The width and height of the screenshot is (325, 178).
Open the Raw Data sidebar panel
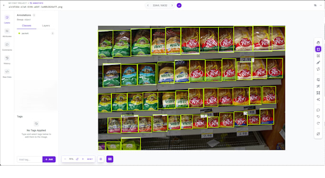pyautogui.click(x=7, y=73)
